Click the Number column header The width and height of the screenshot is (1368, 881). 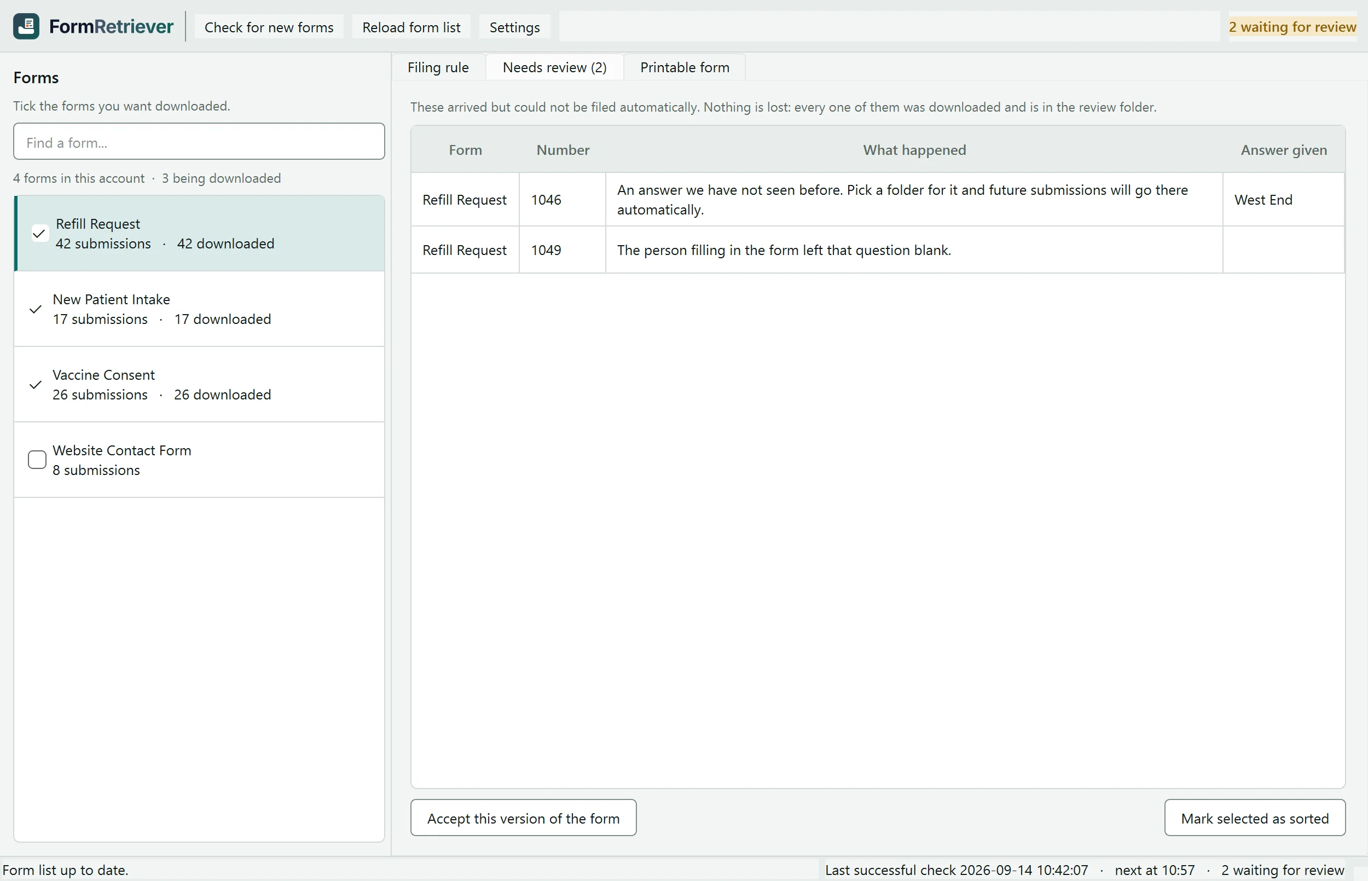point(563,150)
